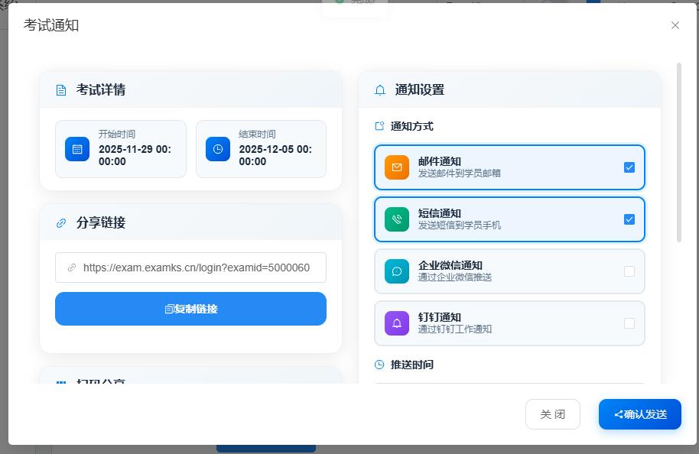Viewport: 699px width, 454px height.
Task: Click the bell icon beside 通知设置 header
Action: pos(379,89)
